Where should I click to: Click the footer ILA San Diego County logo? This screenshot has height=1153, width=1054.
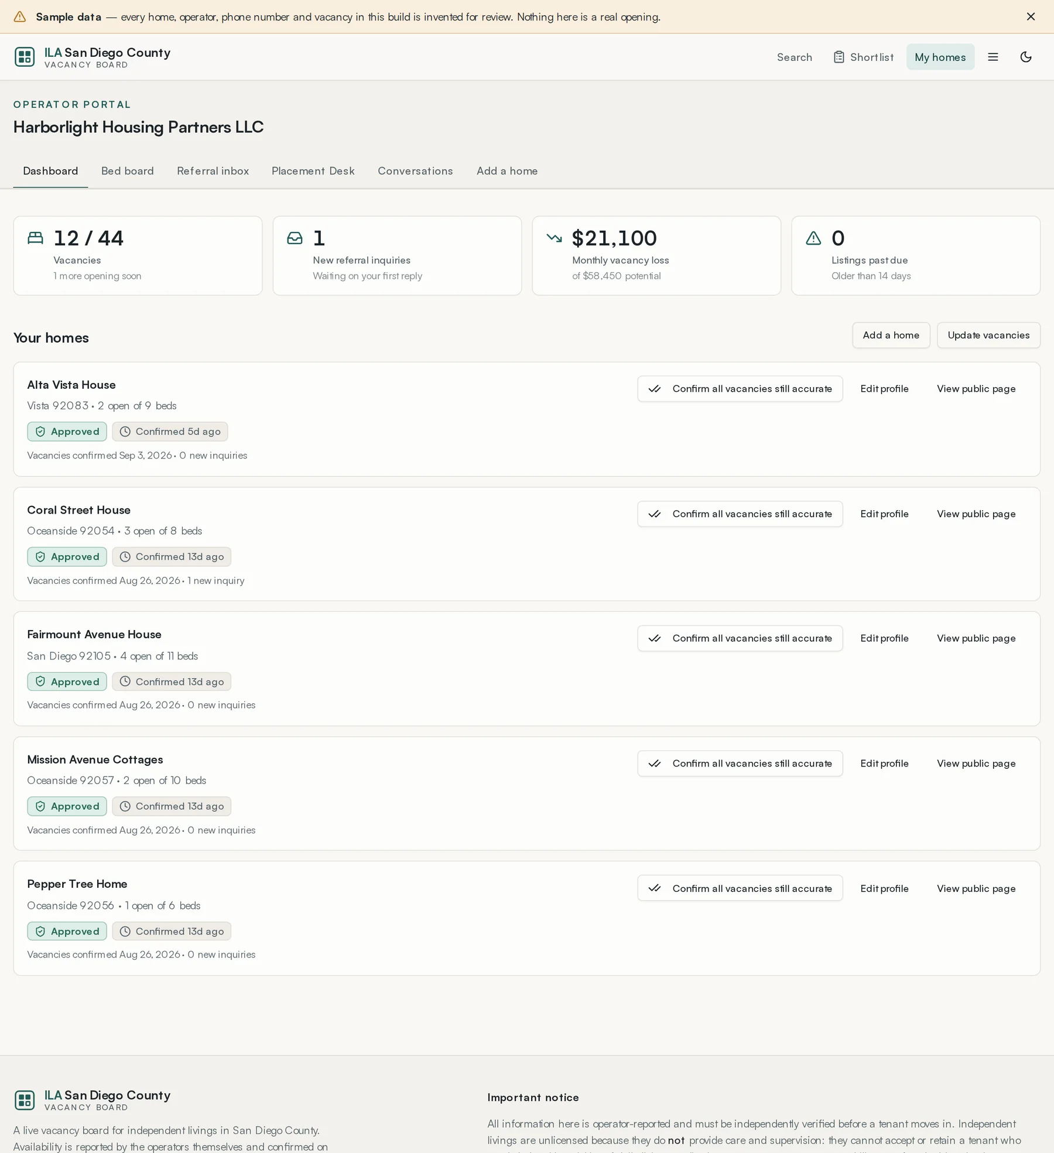[93, 1100]
